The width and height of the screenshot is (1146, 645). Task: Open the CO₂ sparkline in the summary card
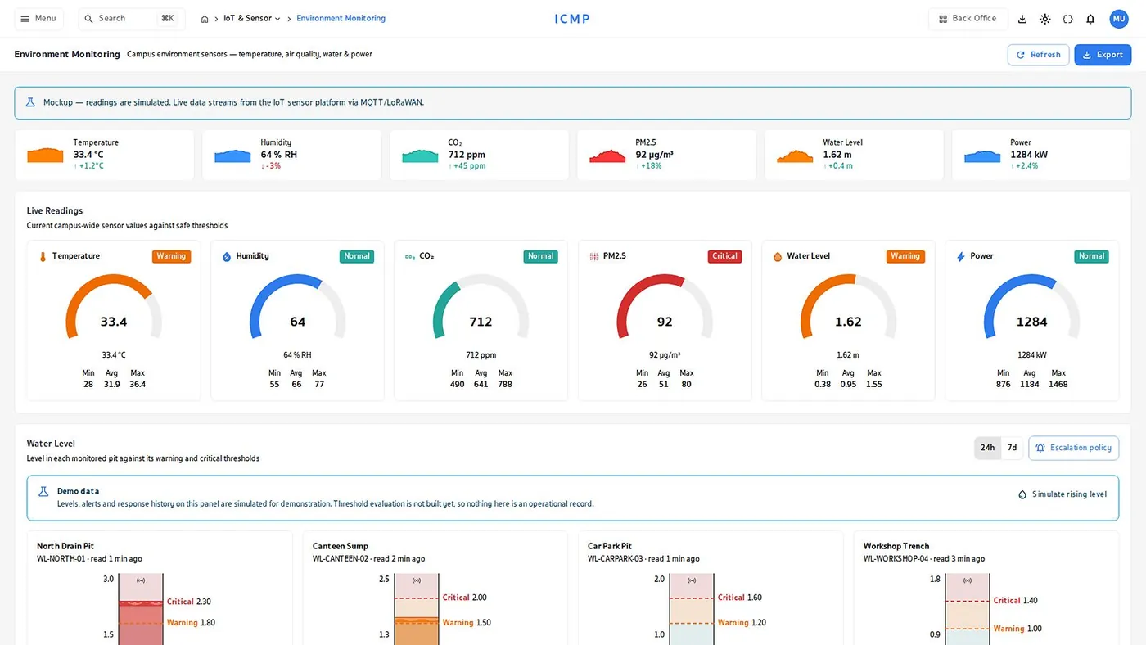(420, 155)
